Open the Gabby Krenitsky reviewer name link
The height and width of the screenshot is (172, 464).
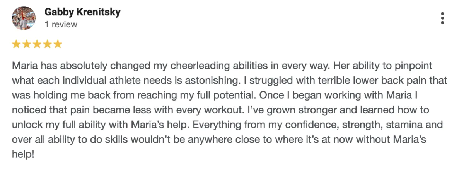[82, 12]
